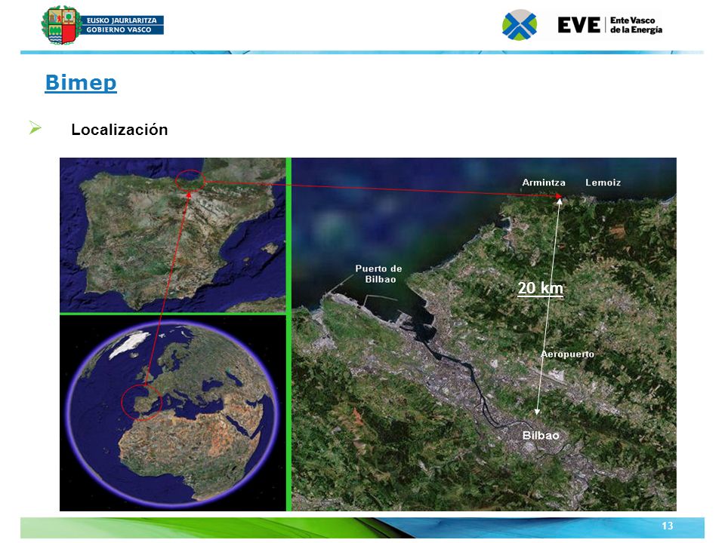Click the Bimep title link

point(81,83)
